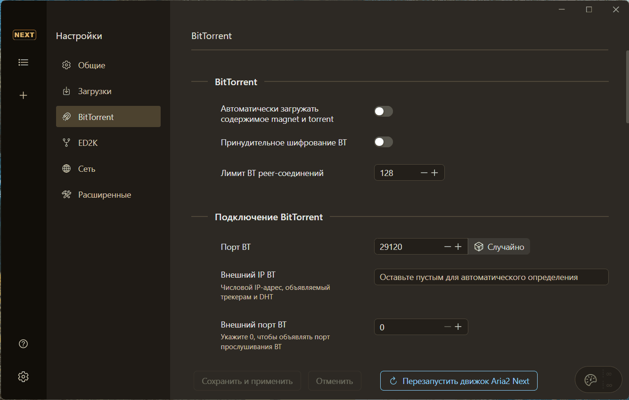
Task: Decrease Внешний порт BT value
Action: (x=448, y=327)
